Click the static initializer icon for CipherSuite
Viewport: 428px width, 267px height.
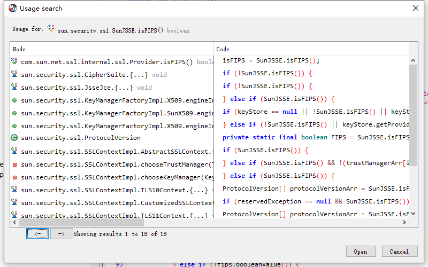click(14, 74)
